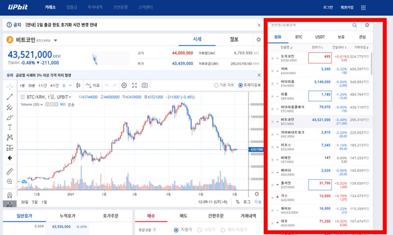393x235 pixels.
Task: Click the blue cloud icon on chart
Action: point(24,182)
